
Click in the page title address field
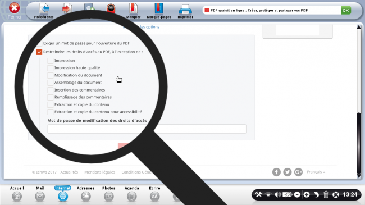[x=271, y=10]
